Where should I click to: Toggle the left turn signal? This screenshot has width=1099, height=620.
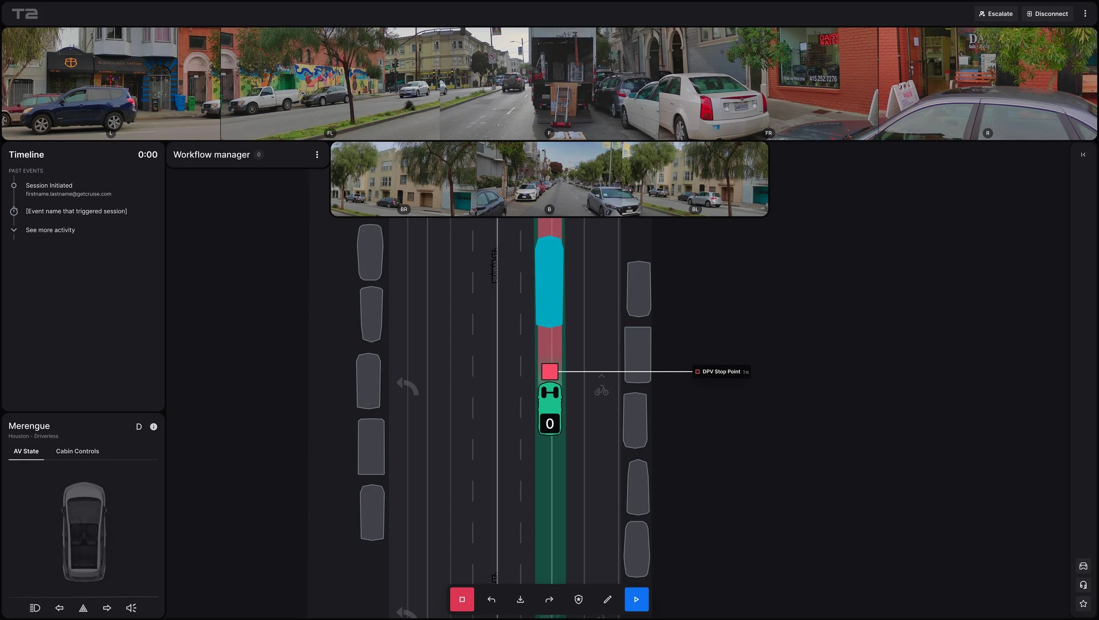pyautogui.click(x=59, y=608)
